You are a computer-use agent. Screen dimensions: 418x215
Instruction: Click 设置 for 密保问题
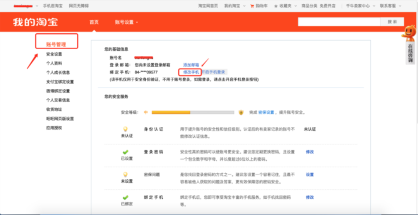pyautogui.click(x=310, y=174)
